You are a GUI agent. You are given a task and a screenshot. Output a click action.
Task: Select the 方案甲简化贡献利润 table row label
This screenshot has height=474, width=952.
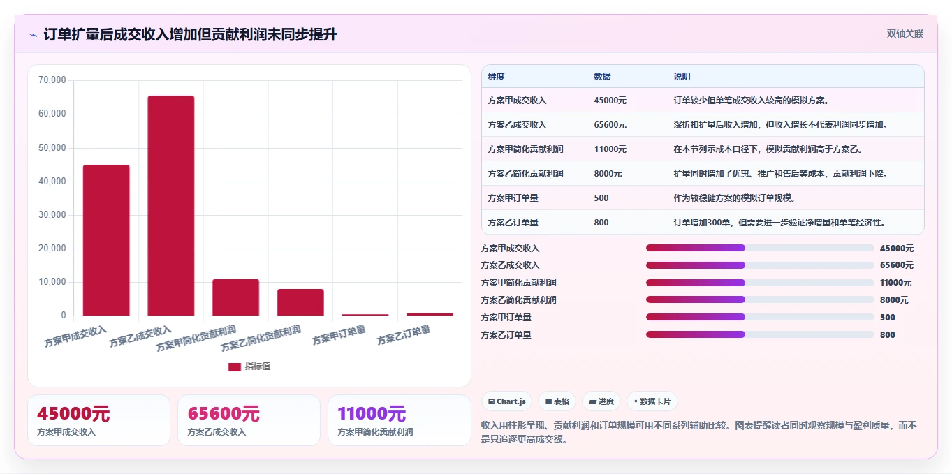[x=525, y=149]
